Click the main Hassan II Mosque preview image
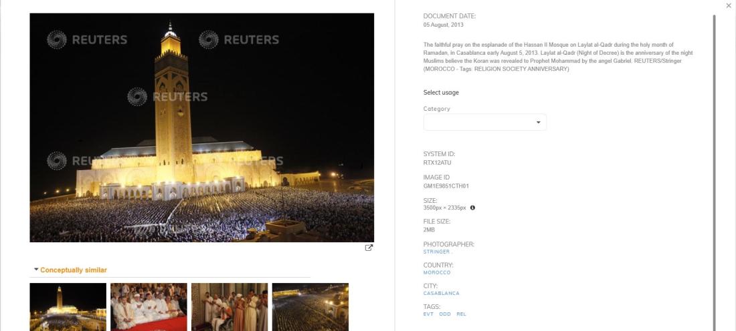The height and width of the screenshot is (331, 736). 202,127
